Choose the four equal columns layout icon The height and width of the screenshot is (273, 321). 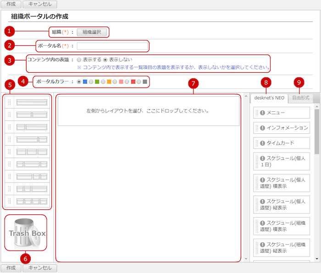coord(32,201)
